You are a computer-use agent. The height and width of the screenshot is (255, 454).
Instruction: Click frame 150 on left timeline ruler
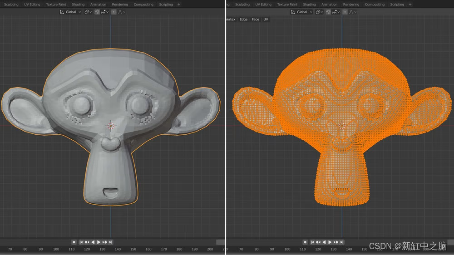click(133, 249)
